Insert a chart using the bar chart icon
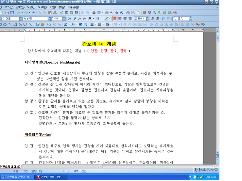 pos(107,13)
